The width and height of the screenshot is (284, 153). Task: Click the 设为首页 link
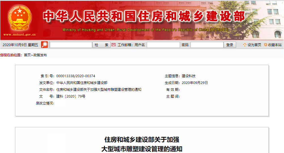point(254,45)
